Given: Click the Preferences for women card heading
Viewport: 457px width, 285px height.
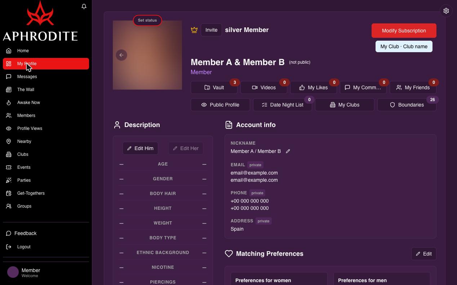Looking at the screenshot, I should tap(263, 280).
